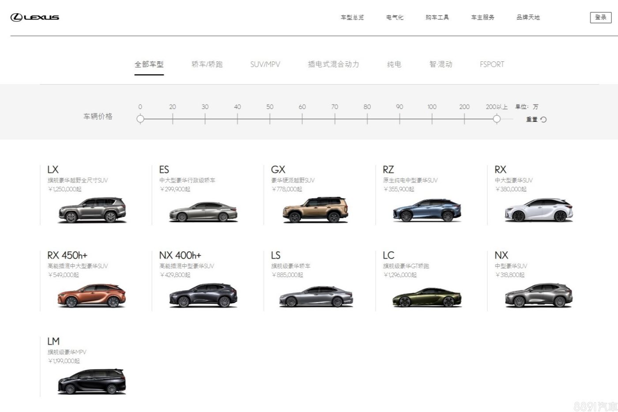Expand the 购车工具 menu
This screenshot has width=618, height=412.
pyautogui.click(x=437, y=17)
